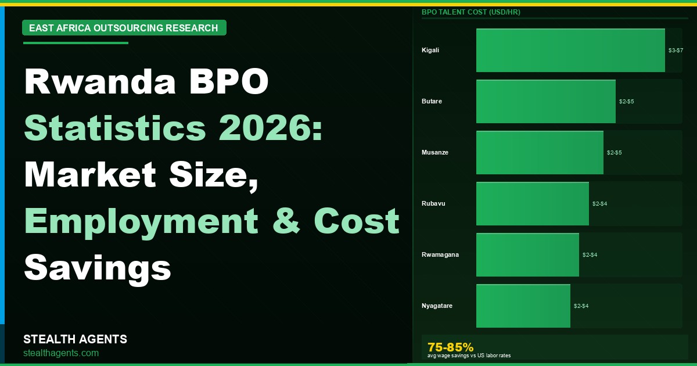Select the Nyagatare row label
The height and width of the screenshot is (366, 697).
[437, 306]
